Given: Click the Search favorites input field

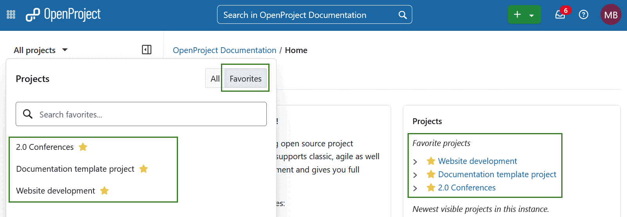Looking at the screenshot, I should (149, 114).
